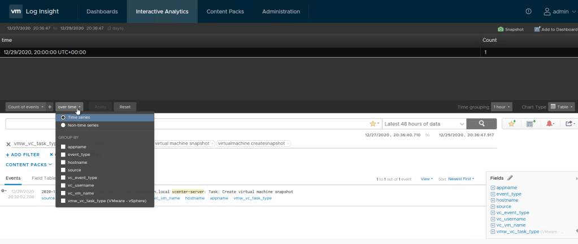Add current query to favorites star
Screen dimensions: 578x244
[x=511, y=124]
